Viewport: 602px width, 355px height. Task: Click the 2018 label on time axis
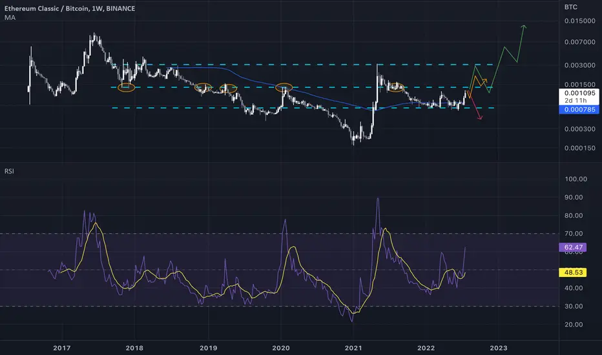click(134, 348)
